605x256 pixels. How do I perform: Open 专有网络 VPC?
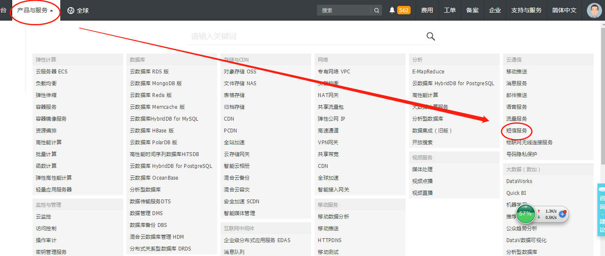click(x=334, y=72)
